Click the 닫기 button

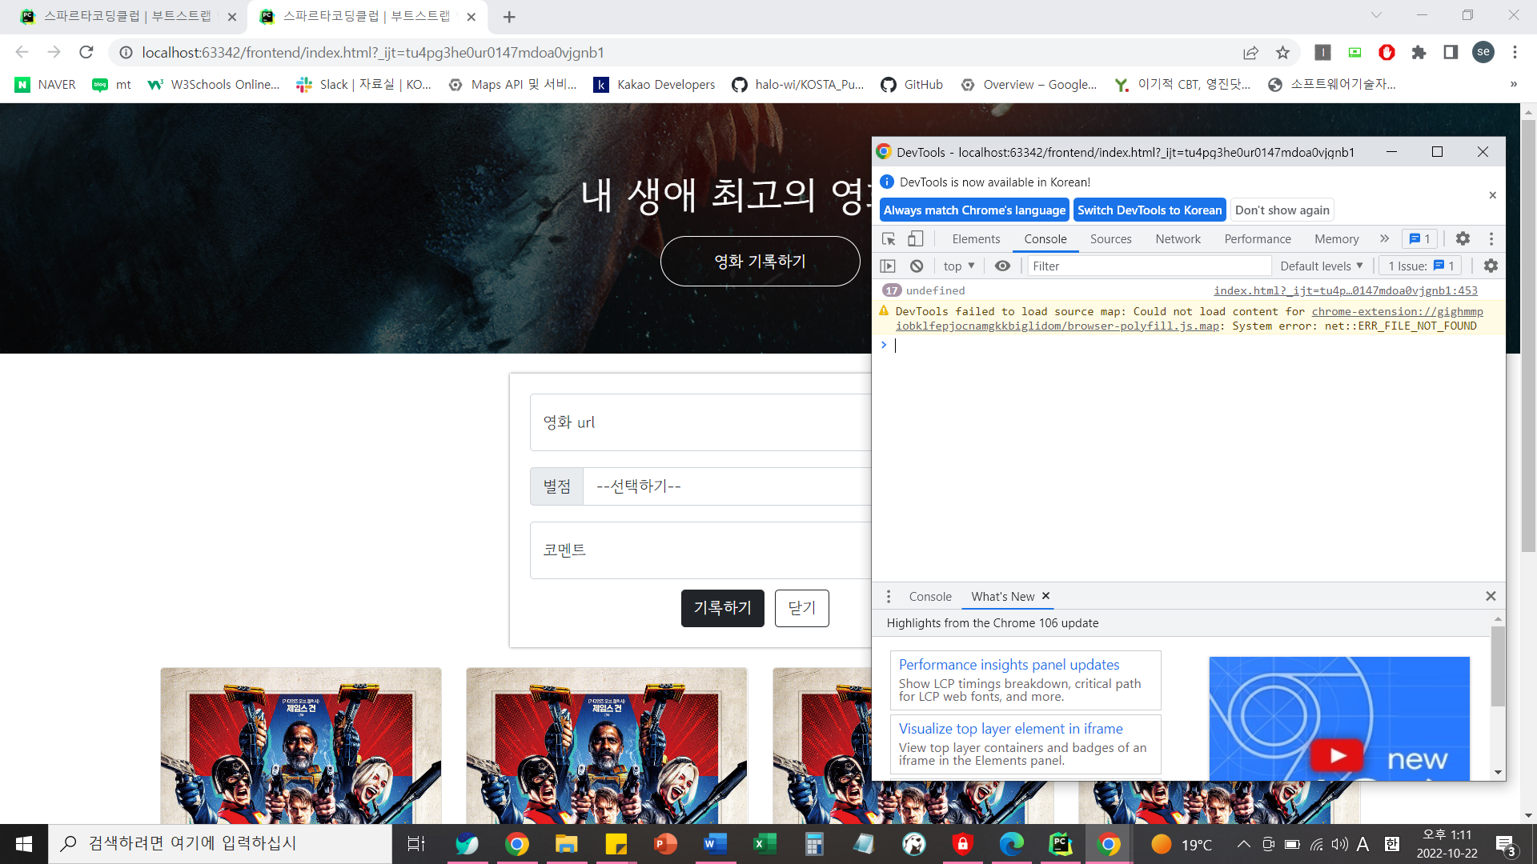tap(801, 608)
